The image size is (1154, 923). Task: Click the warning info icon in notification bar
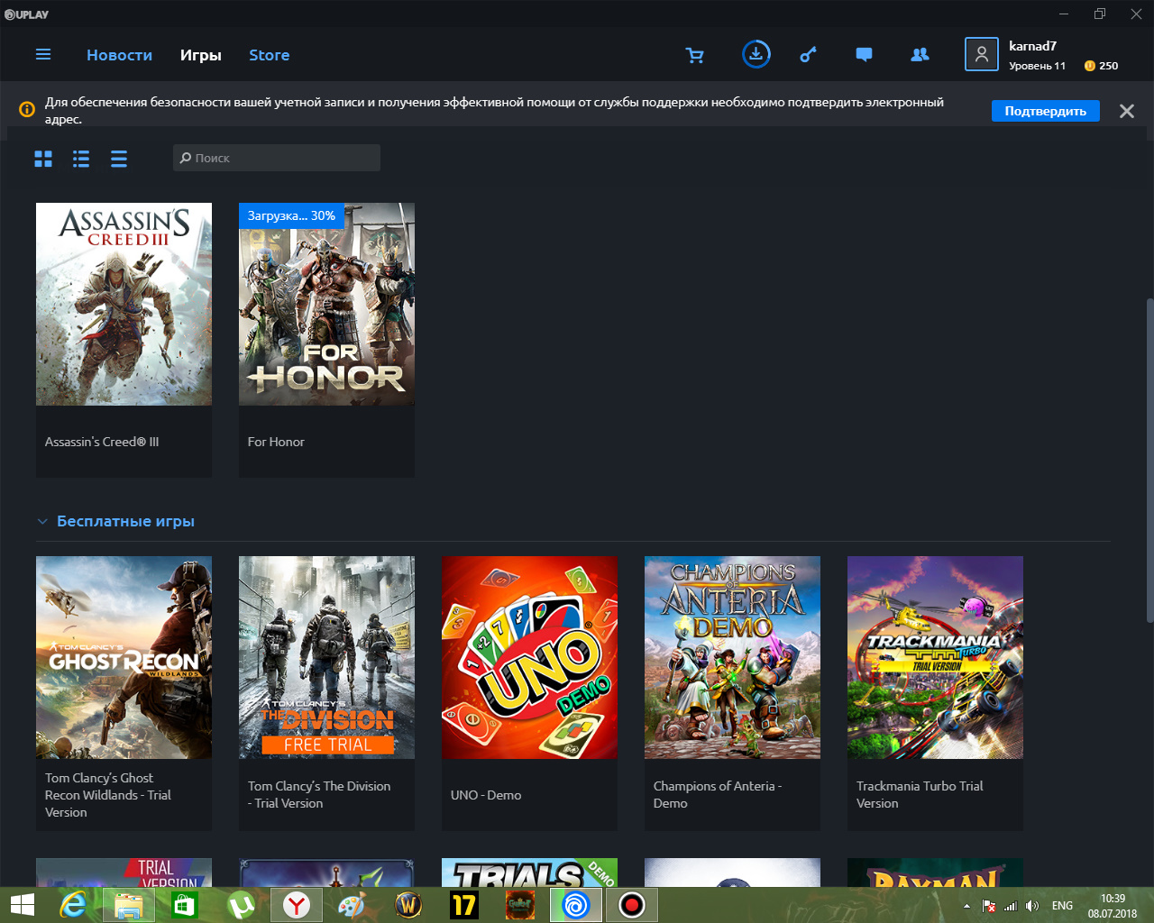click(x=27, y=109)
